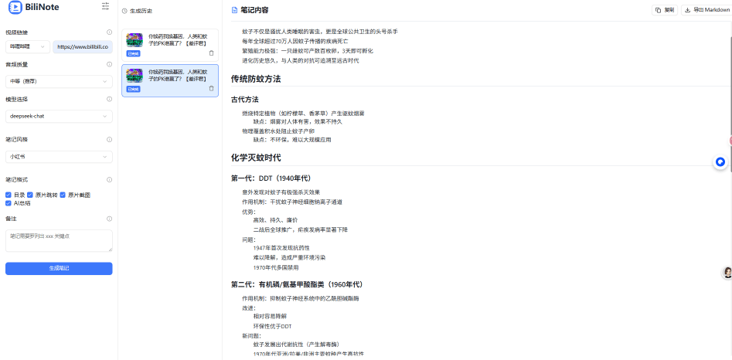Disable the AI总结 checkbox
This screenshot has width=732, height=360.
(9, 203)
